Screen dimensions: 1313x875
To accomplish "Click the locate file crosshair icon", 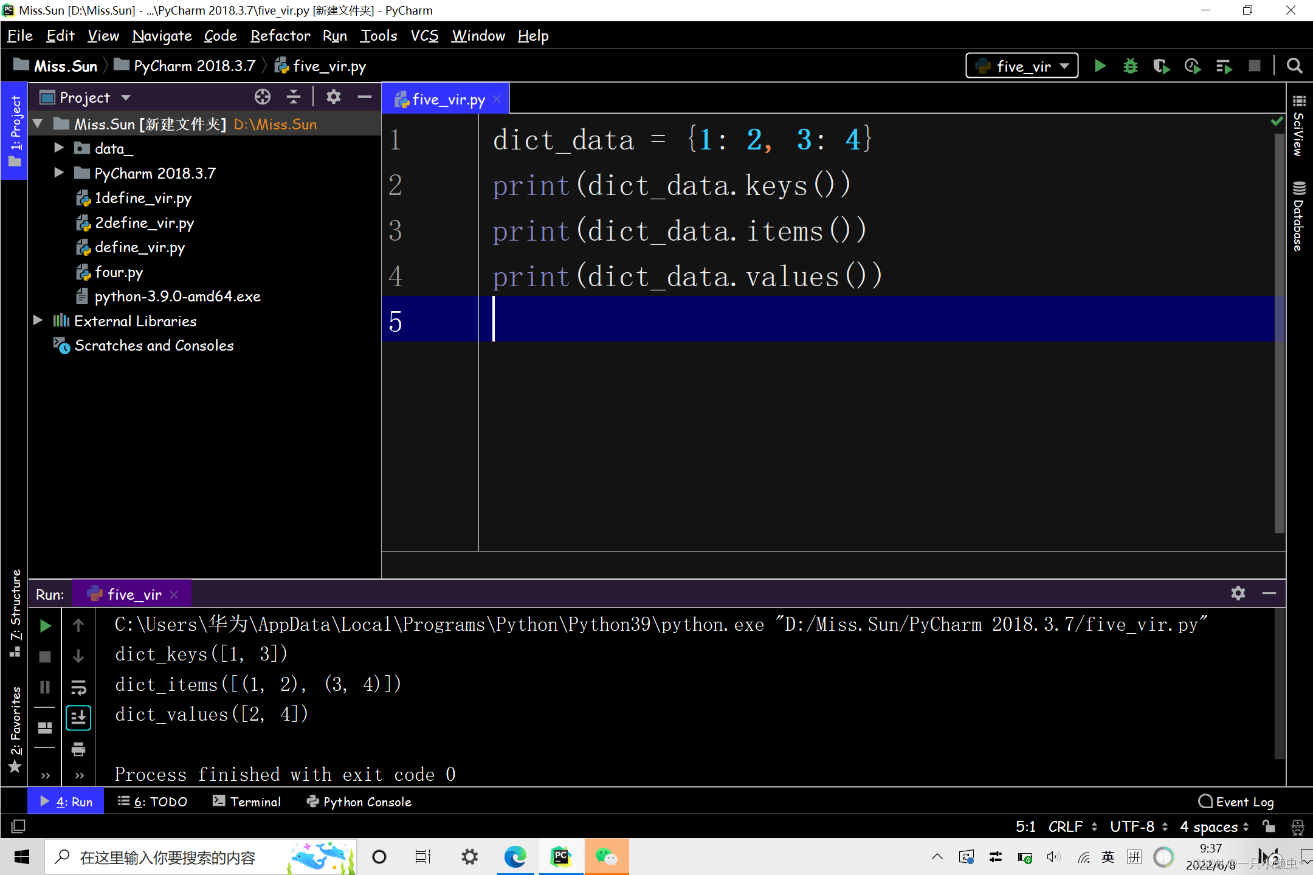I will click(x=262, y=97).
